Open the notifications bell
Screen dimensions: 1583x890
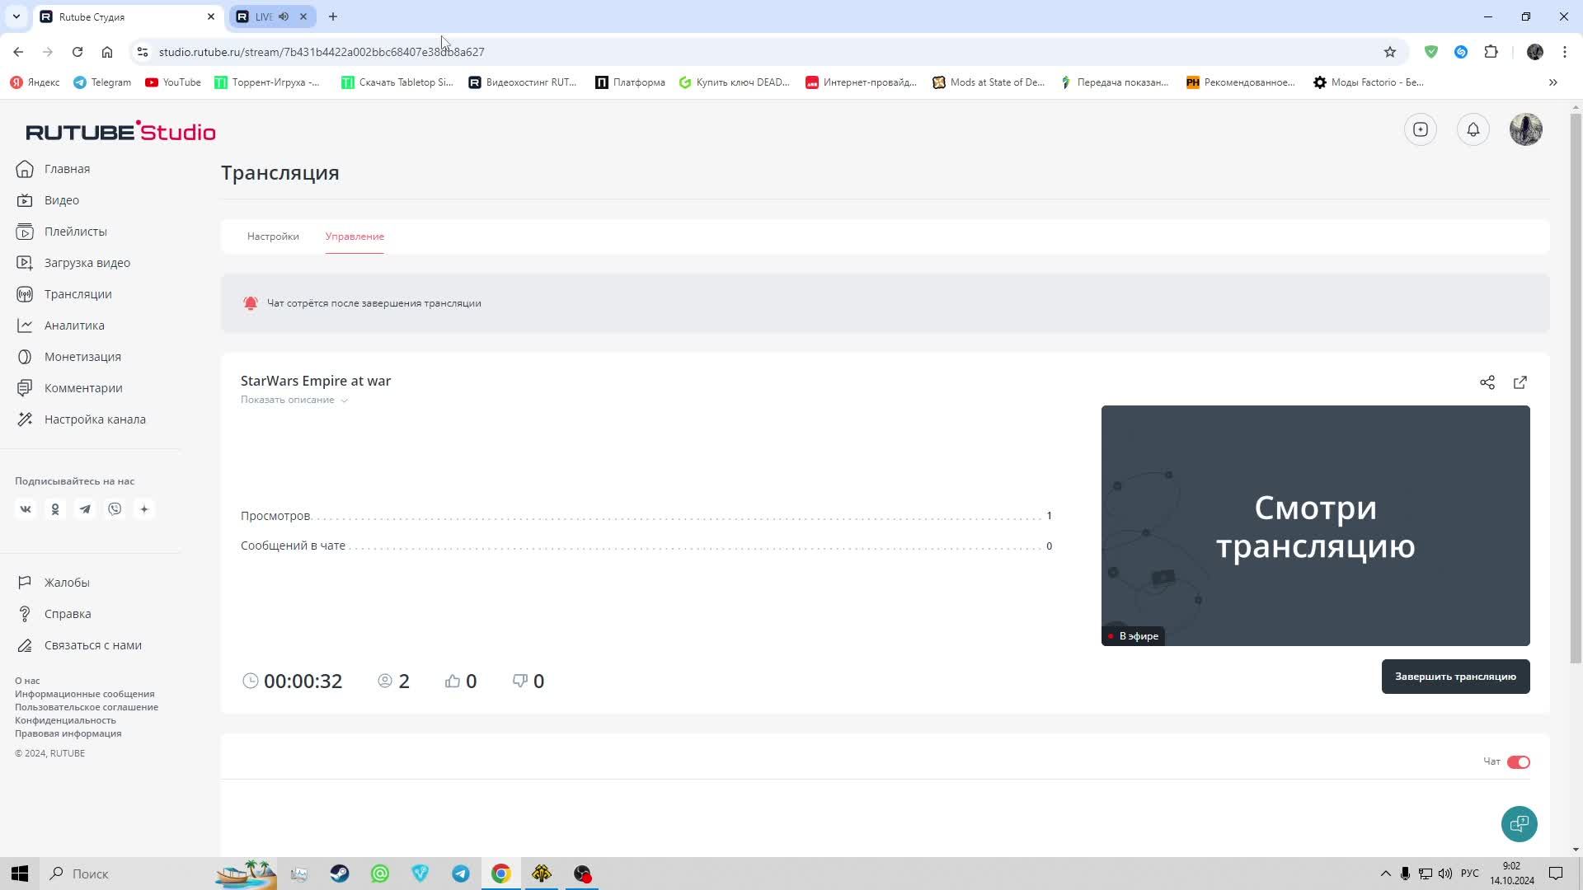1473,129
